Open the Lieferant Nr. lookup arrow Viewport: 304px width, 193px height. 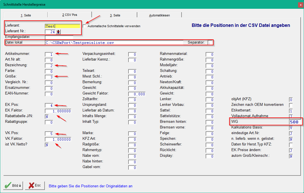[58, 32]
